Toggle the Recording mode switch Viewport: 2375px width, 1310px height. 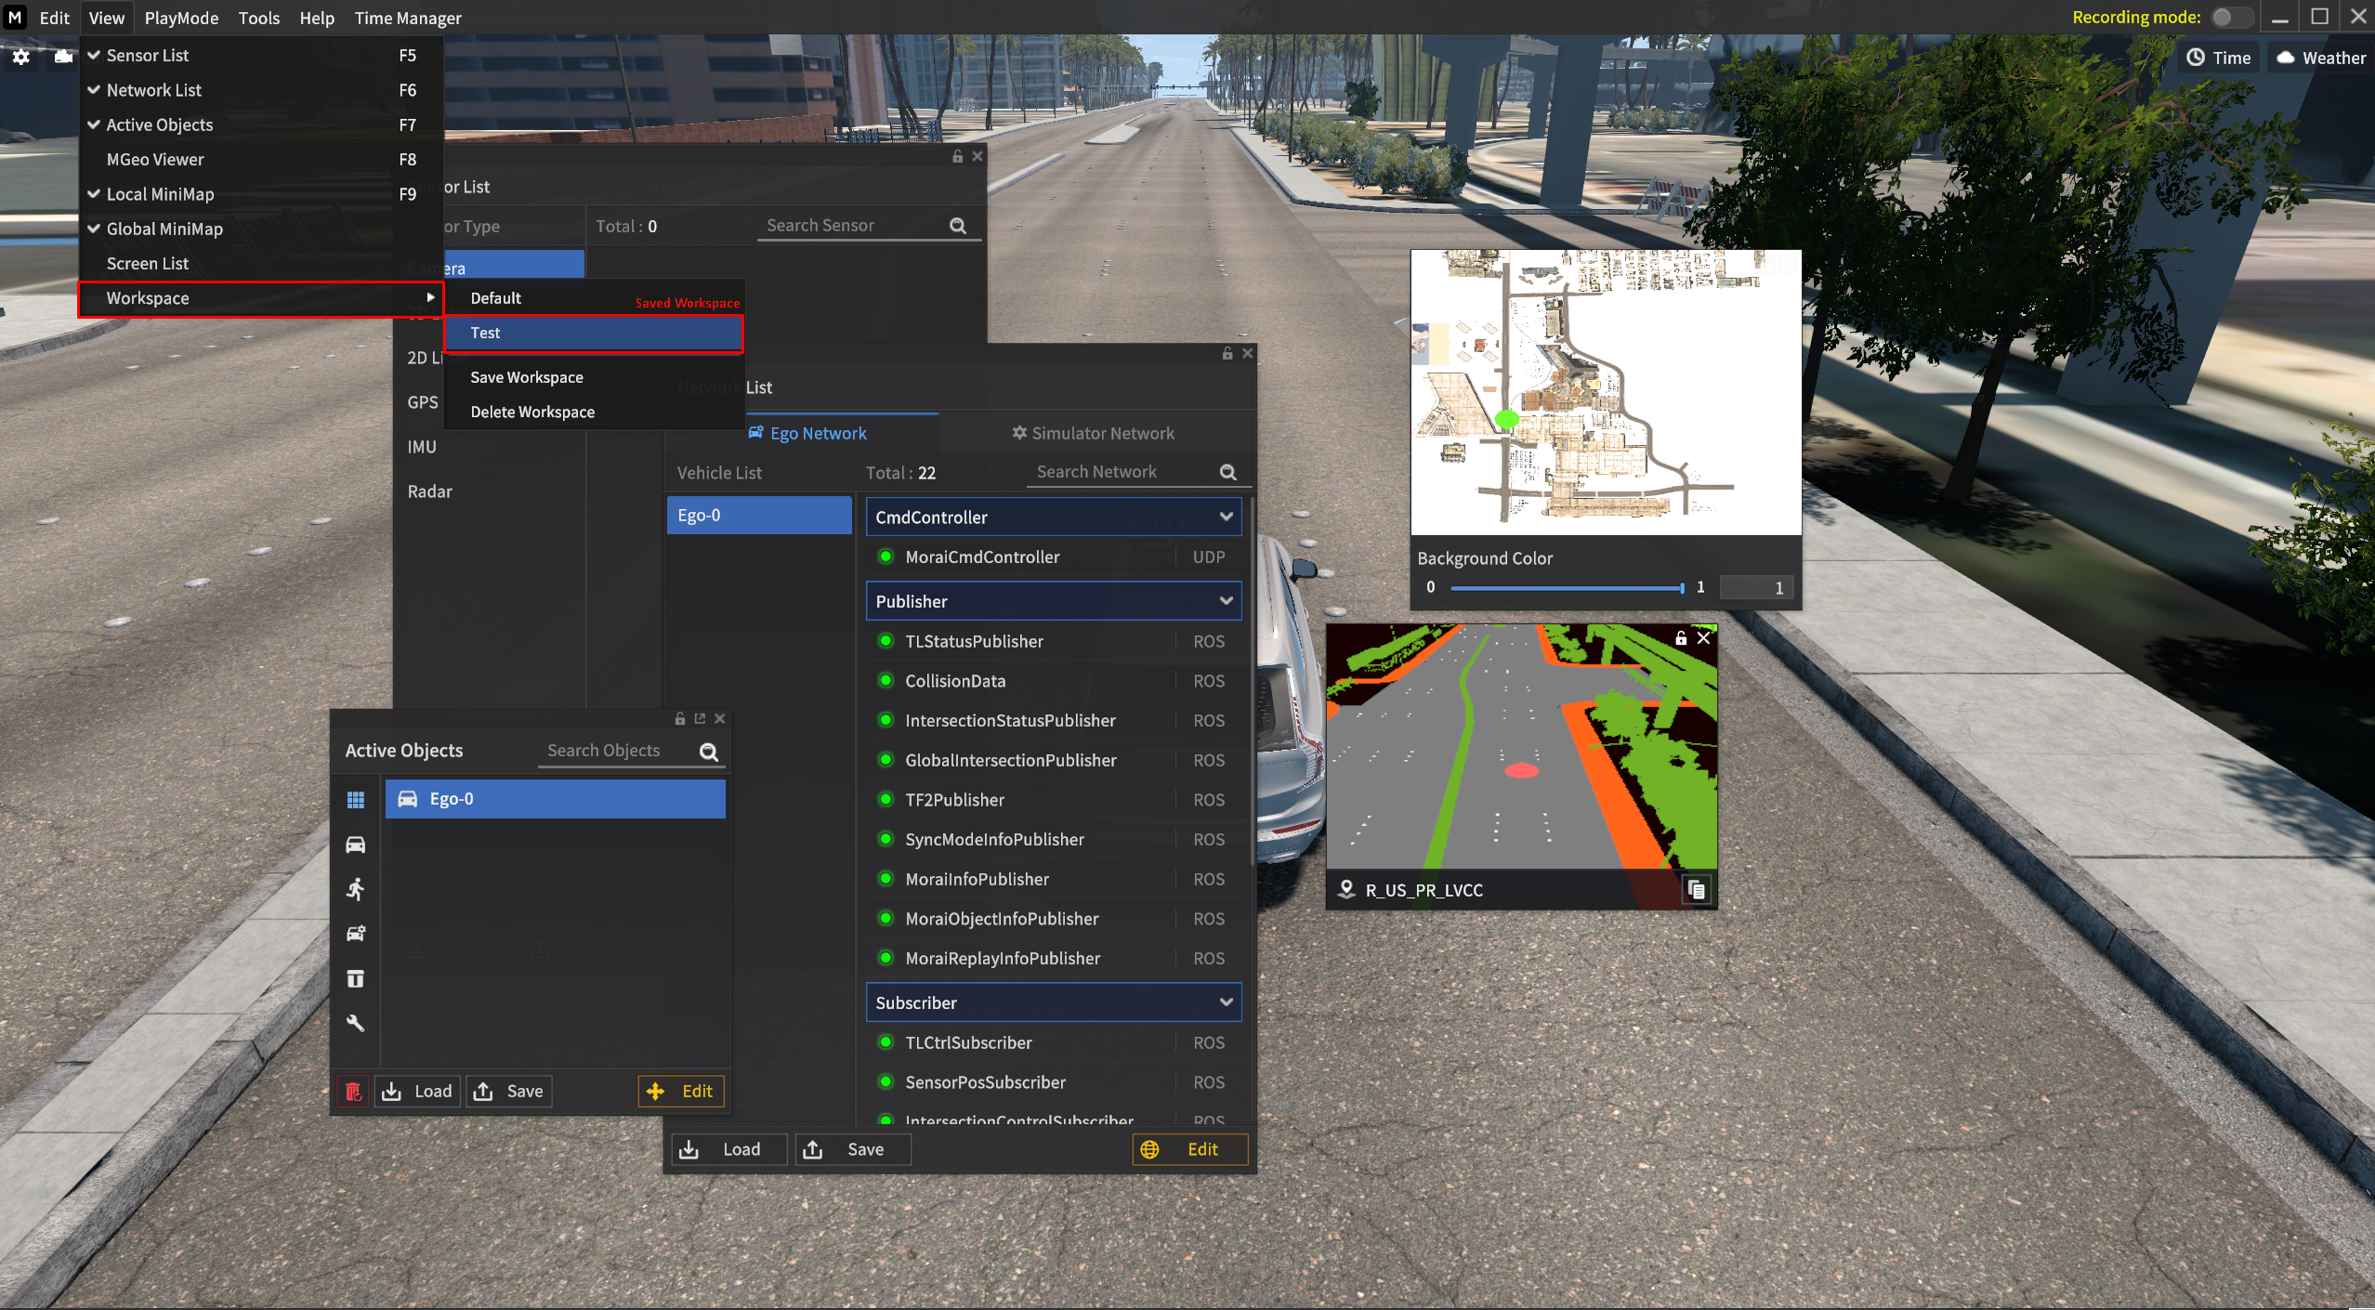[2230, 17]
